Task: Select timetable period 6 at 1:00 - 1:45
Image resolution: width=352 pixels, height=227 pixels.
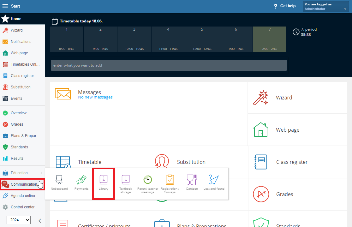Action: pyautogui.click(x=236, y=39)
